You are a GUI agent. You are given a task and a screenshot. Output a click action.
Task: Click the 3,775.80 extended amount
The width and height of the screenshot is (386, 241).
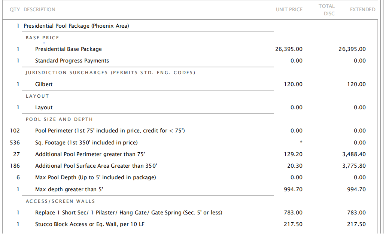tap(354, 166)
